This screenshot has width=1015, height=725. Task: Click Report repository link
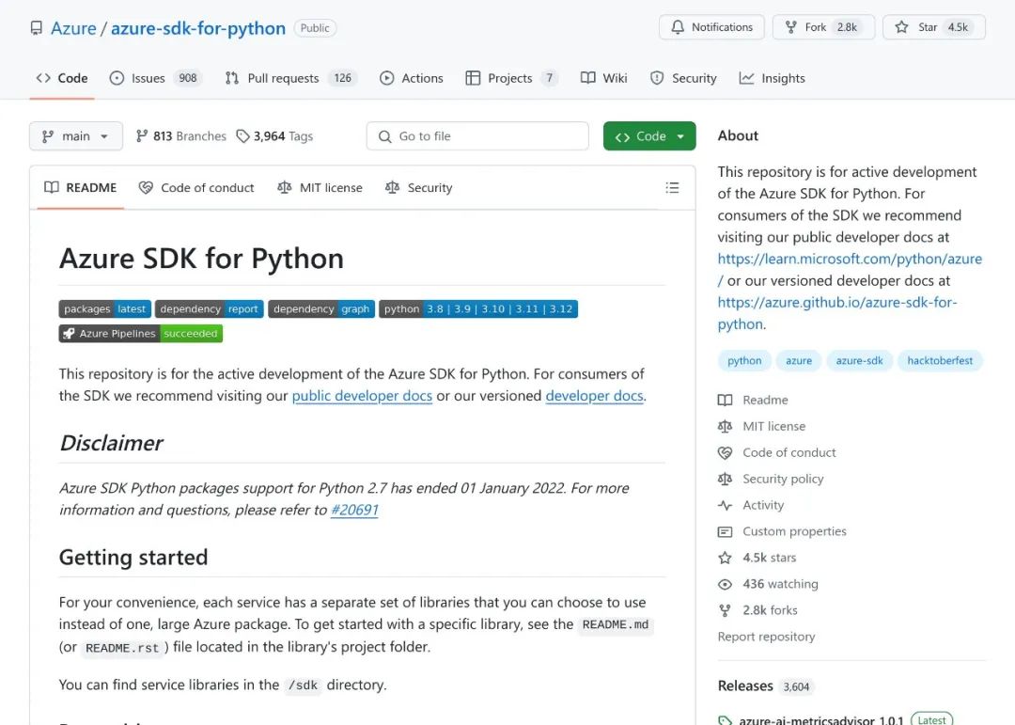tap(767, 637)
